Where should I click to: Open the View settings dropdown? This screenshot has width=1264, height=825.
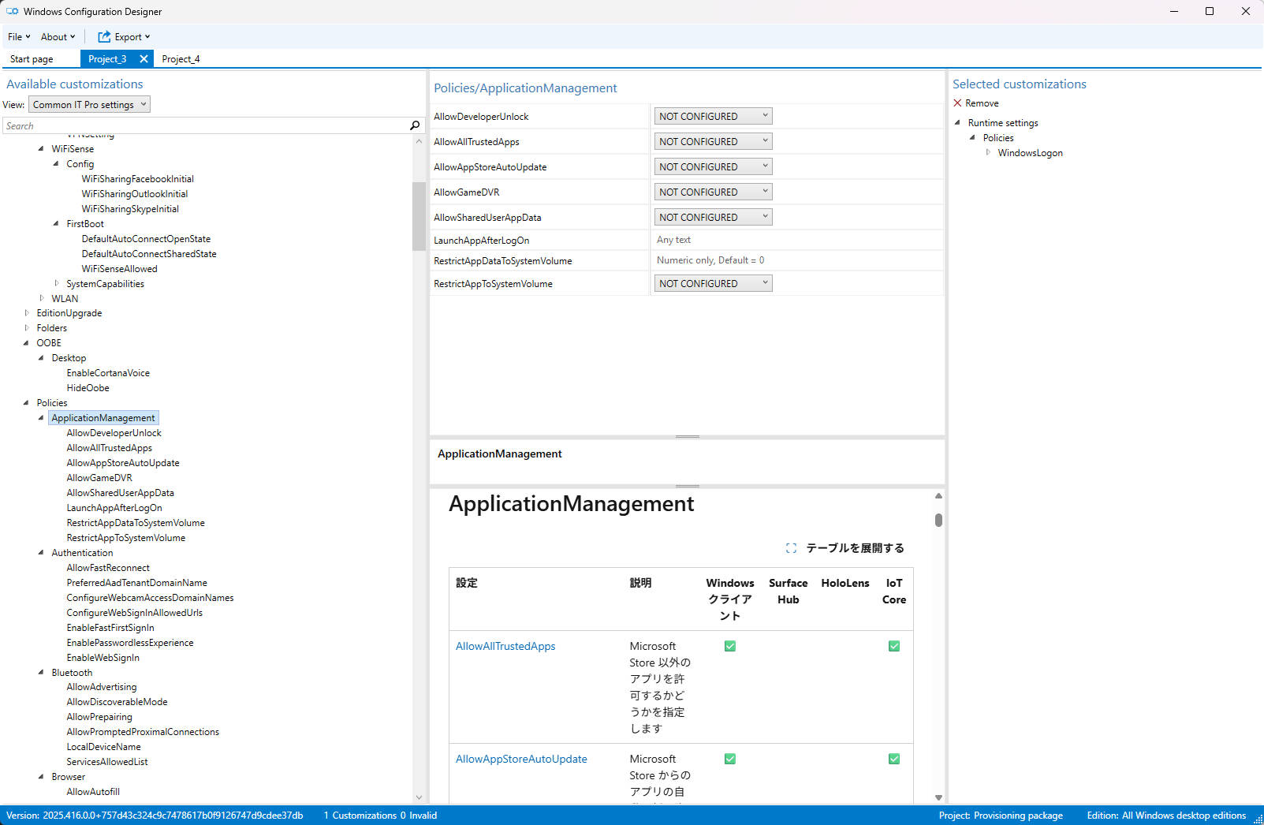click(89, 105)
